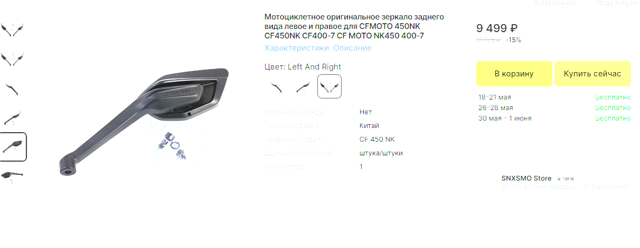Add product to В избранное
Viewport: 640px width, 248px height.
point(554,3)
